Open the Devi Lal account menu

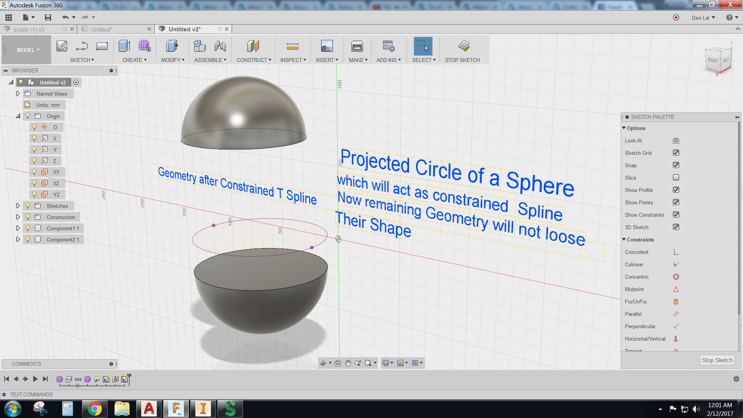click(x=703, y=18)
